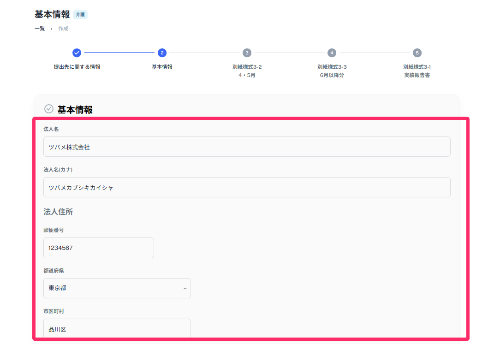Follow the 一覧 breadcrumb link
This screenshot has height=344, width=494.
[x=40, y=29]
